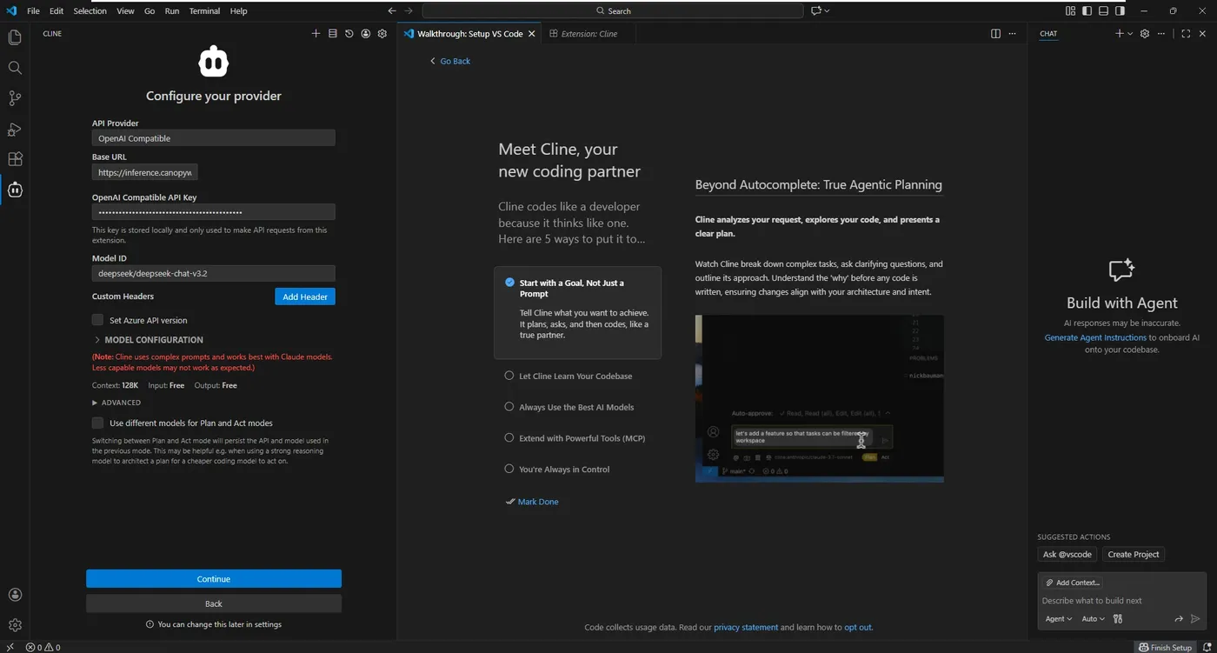Close the Walkthrough: Setup VS Code tab
Image resolution: width=1217 pixels, height=653 pixels.
(532, 34)
